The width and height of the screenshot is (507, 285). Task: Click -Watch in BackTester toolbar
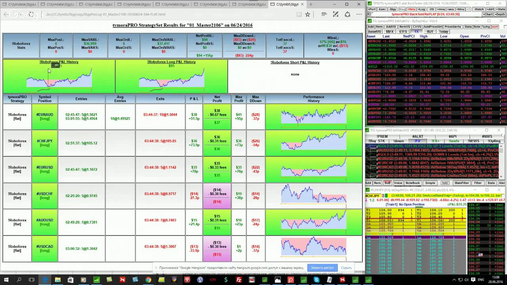coord(479,9)
